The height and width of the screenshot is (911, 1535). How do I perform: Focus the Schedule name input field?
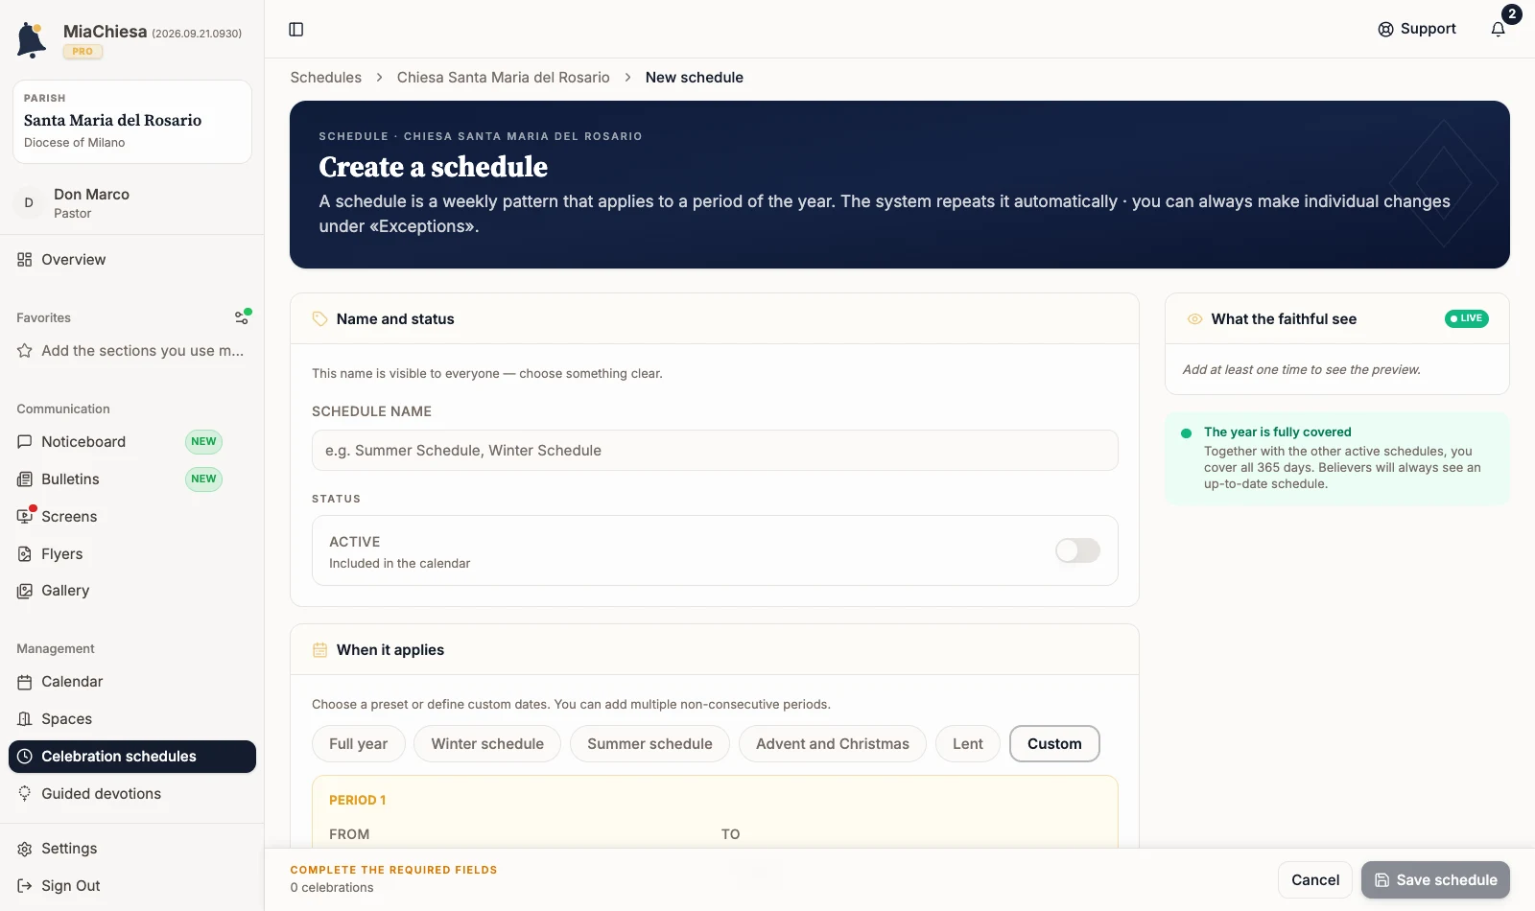pyautogui.click(x=715, y=451)
